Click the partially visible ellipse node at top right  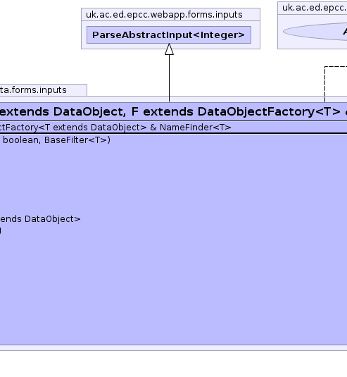click(315, 32)
